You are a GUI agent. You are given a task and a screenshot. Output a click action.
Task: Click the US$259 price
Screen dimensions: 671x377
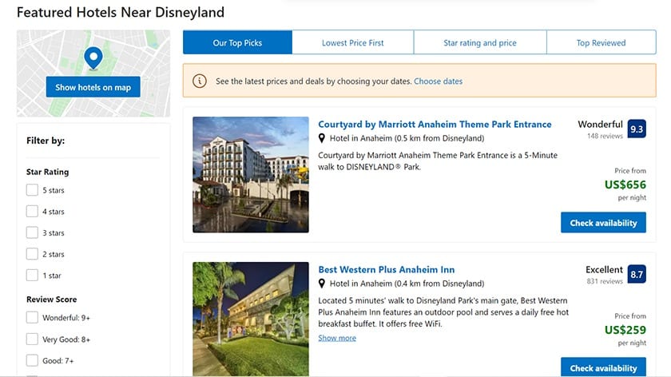pos(625,330)
